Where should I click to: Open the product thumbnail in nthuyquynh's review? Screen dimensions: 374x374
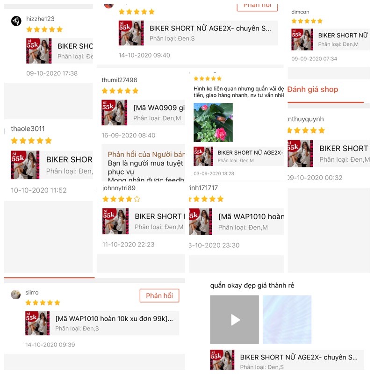pyautogui.click(x=300, y=153)
